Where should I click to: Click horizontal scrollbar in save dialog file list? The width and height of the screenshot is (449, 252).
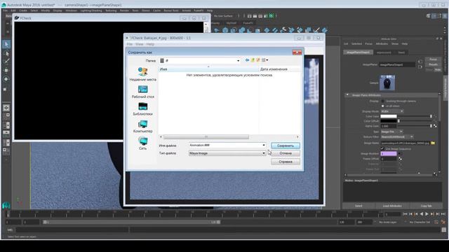coord(206,137)
